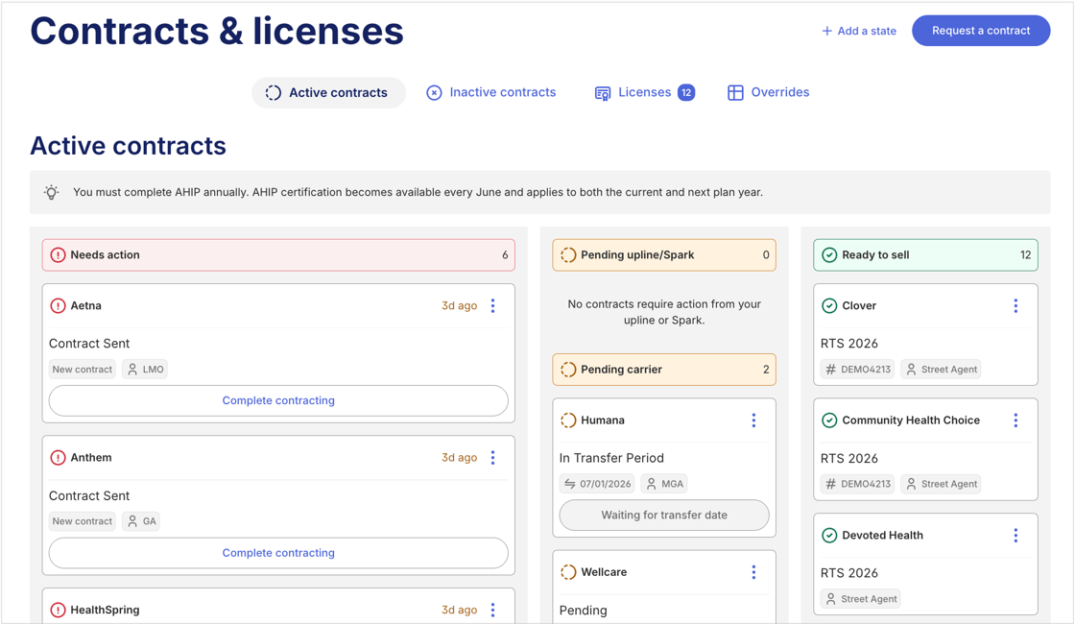Open Devoted Health three-dot menu
Screen dimensions: 1075x624
click(x=1015, y=536)
